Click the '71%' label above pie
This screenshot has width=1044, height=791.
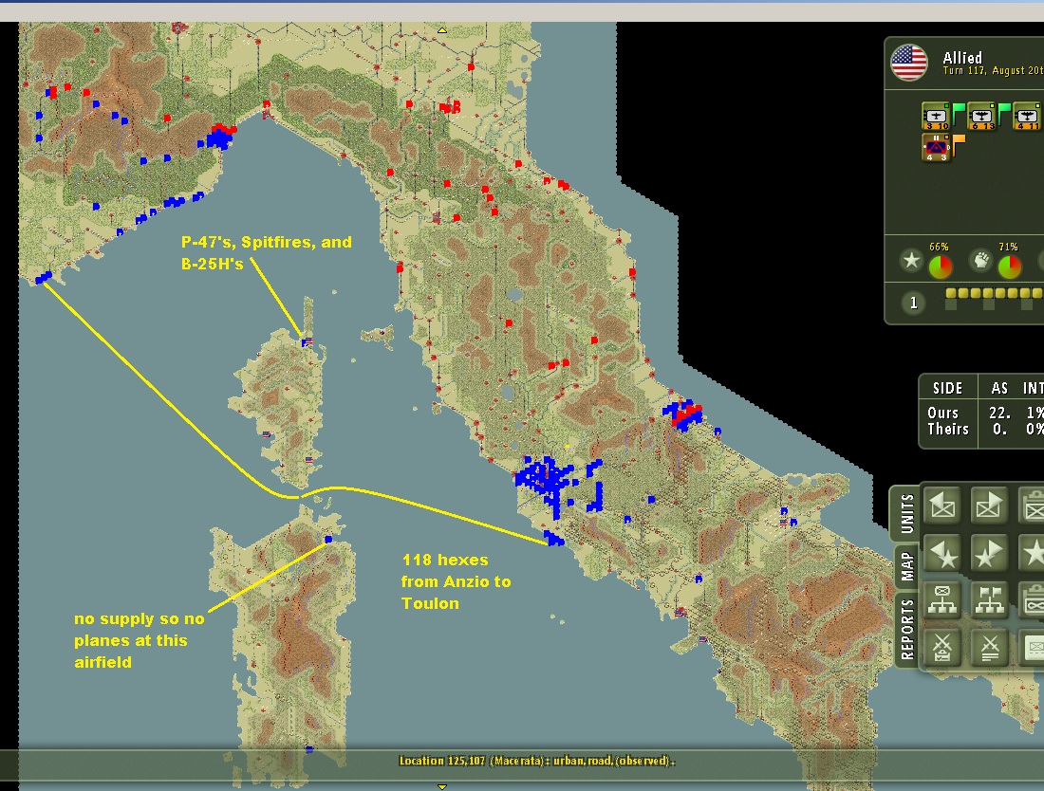(1008, 247)
